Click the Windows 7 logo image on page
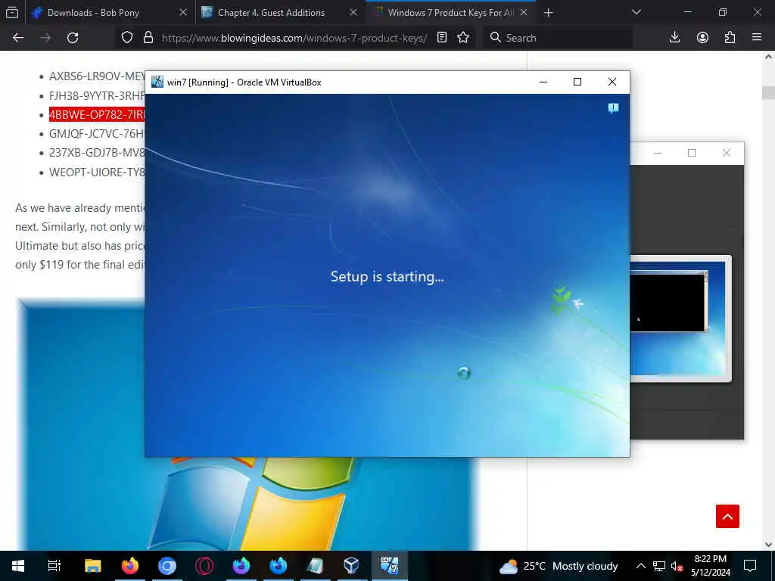 tap(247, 504)
